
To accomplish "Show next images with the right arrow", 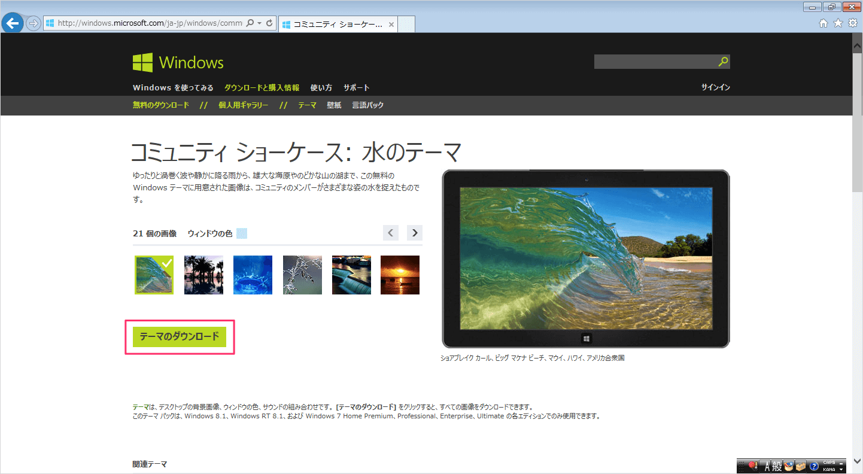I will point(415,233).
